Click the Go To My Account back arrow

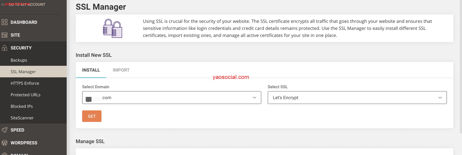3,5
